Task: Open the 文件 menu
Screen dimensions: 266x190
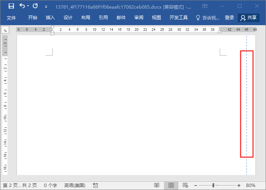Action: (11, 18)
